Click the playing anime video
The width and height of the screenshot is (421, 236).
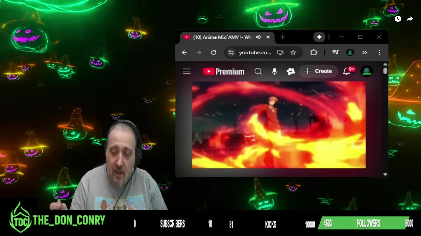click(279, 125)
